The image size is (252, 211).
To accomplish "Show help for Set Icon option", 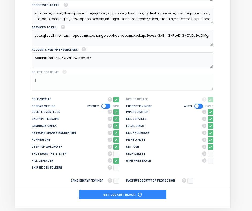I will click(204, 147).
